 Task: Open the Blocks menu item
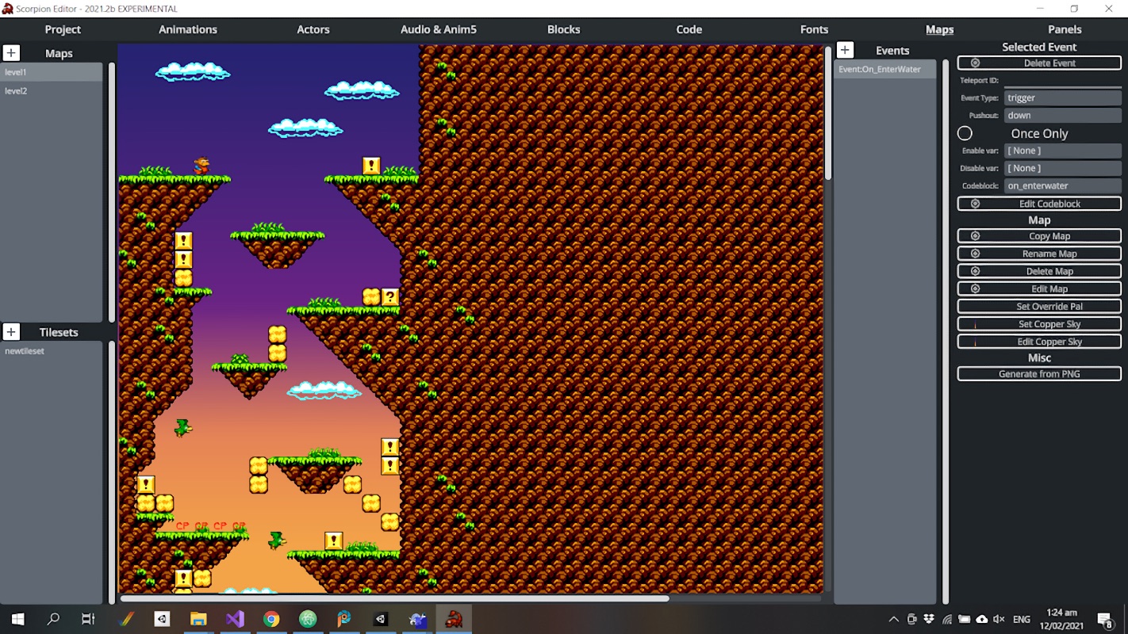click(x=563, y=29)
